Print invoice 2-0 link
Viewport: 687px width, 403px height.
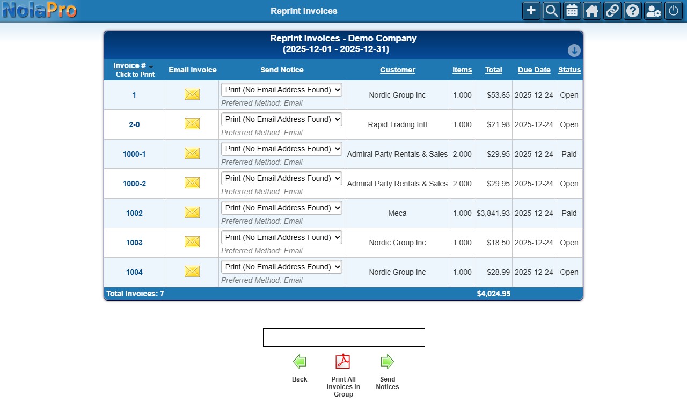tap(134, 124)
